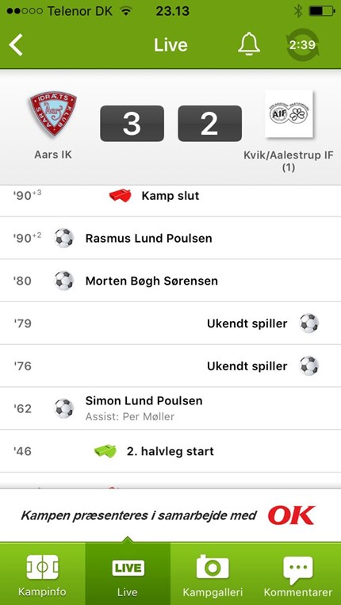Open Simon Lund Poulsen goal with assist
The image size is (341, 605).
(x=170, y=408)
